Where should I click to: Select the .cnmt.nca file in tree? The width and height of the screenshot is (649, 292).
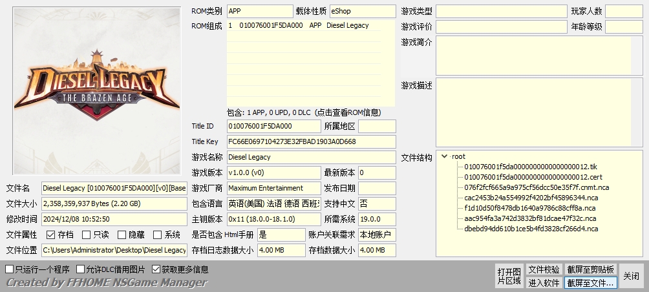pyautogui.click(x=537, y=187)
